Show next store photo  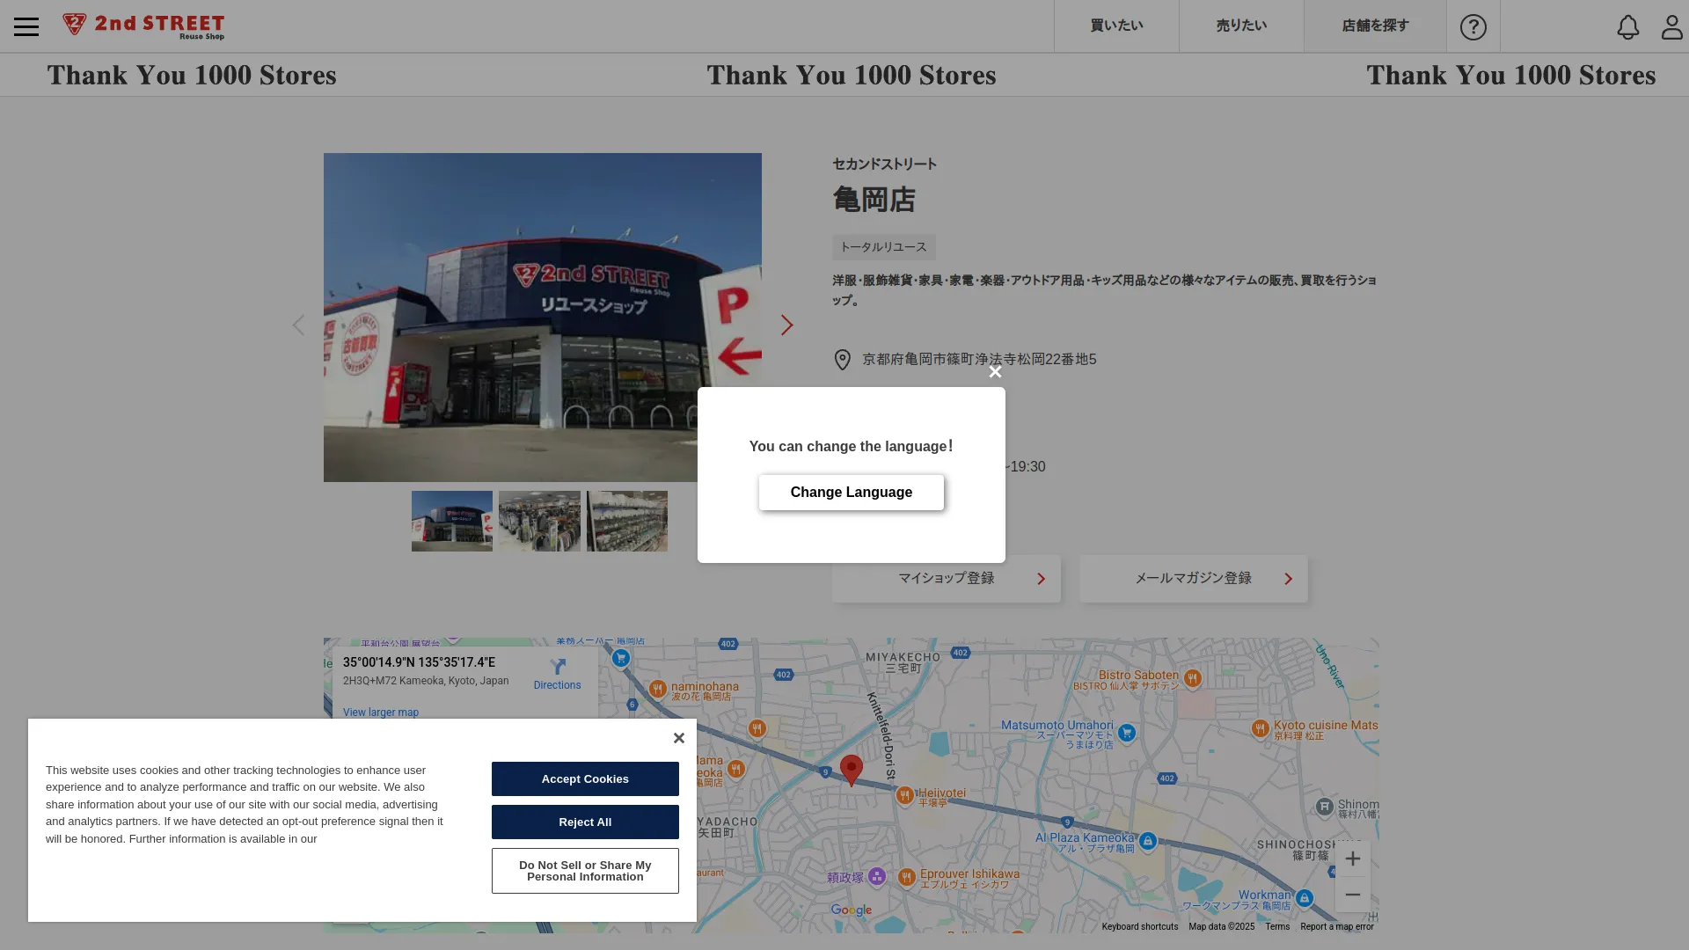click(786, 325)
